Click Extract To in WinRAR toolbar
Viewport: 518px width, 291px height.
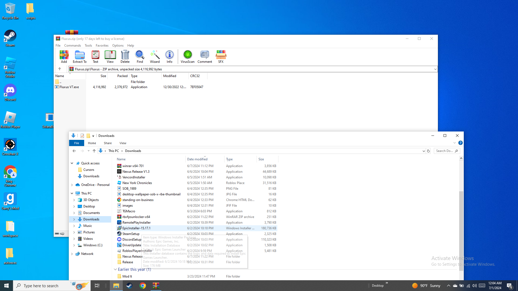[80, 57]
